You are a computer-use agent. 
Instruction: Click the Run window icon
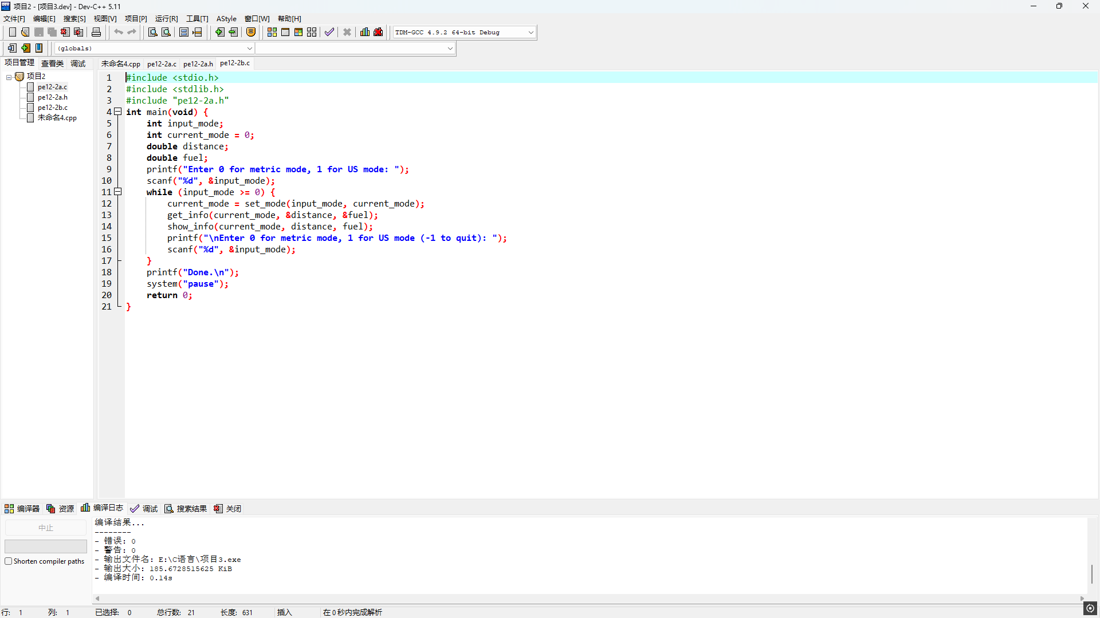coord(285,32)
